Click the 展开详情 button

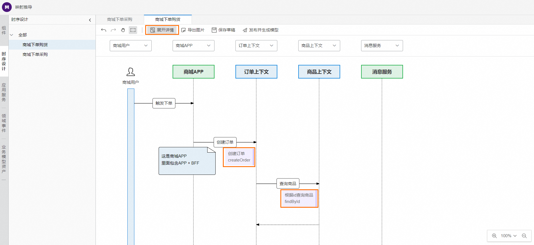tap(162, 30)
